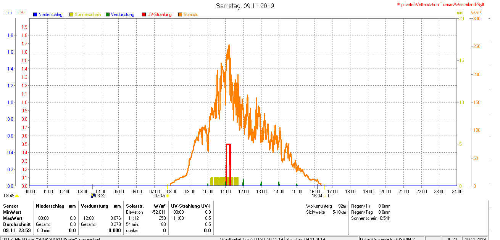The width and height of the screenshot is (500, 240).
Task: Select the UV-Strahlung legend label
Action: coord(160,14)
